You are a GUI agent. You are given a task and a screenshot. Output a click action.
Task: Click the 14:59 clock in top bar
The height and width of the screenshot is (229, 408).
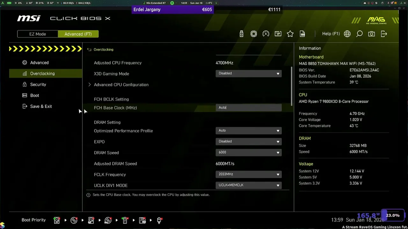coord(184,3)
